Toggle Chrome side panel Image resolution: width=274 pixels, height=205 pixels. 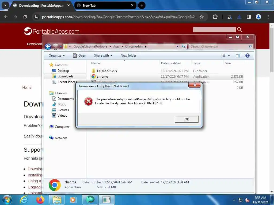[249, 17]
